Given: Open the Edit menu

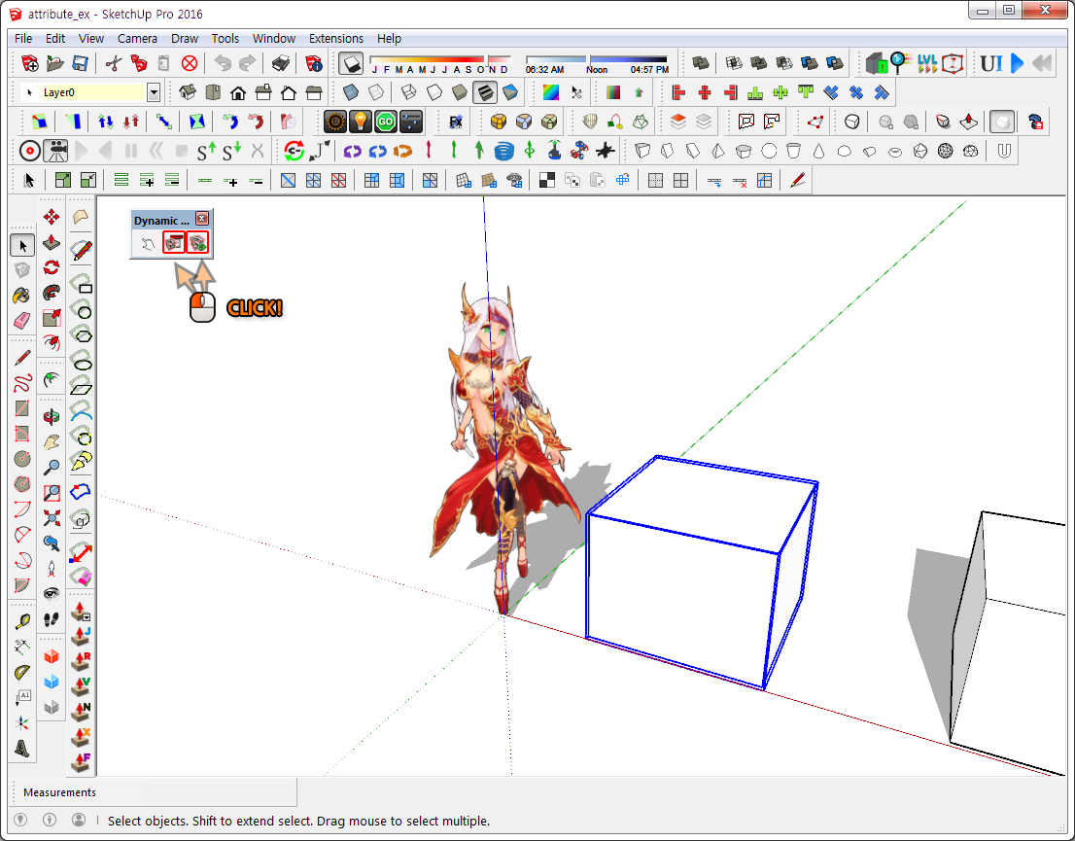Looking at the screenshot, I should (55, 39).
